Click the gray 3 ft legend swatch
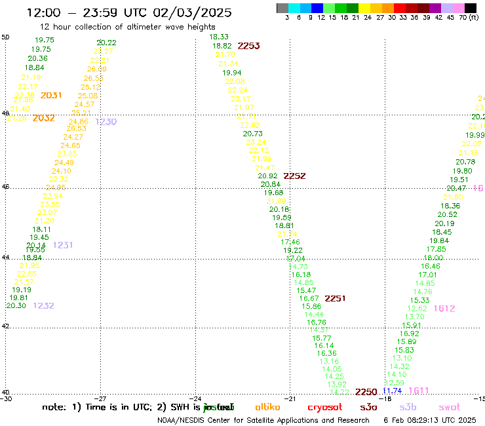Viewport: 485px width, 426px height. tap(282, 8)
